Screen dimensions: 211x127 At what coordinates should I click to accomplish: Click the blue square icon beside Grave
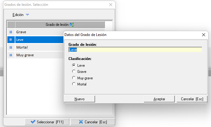(x=11, y=32)
